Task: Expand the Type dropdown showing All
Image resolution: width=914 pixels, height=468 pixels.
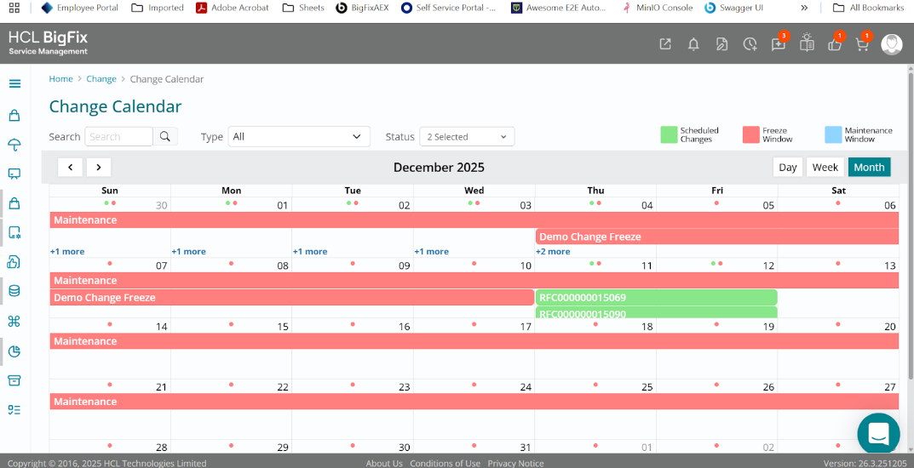Action: click(299, 136)
